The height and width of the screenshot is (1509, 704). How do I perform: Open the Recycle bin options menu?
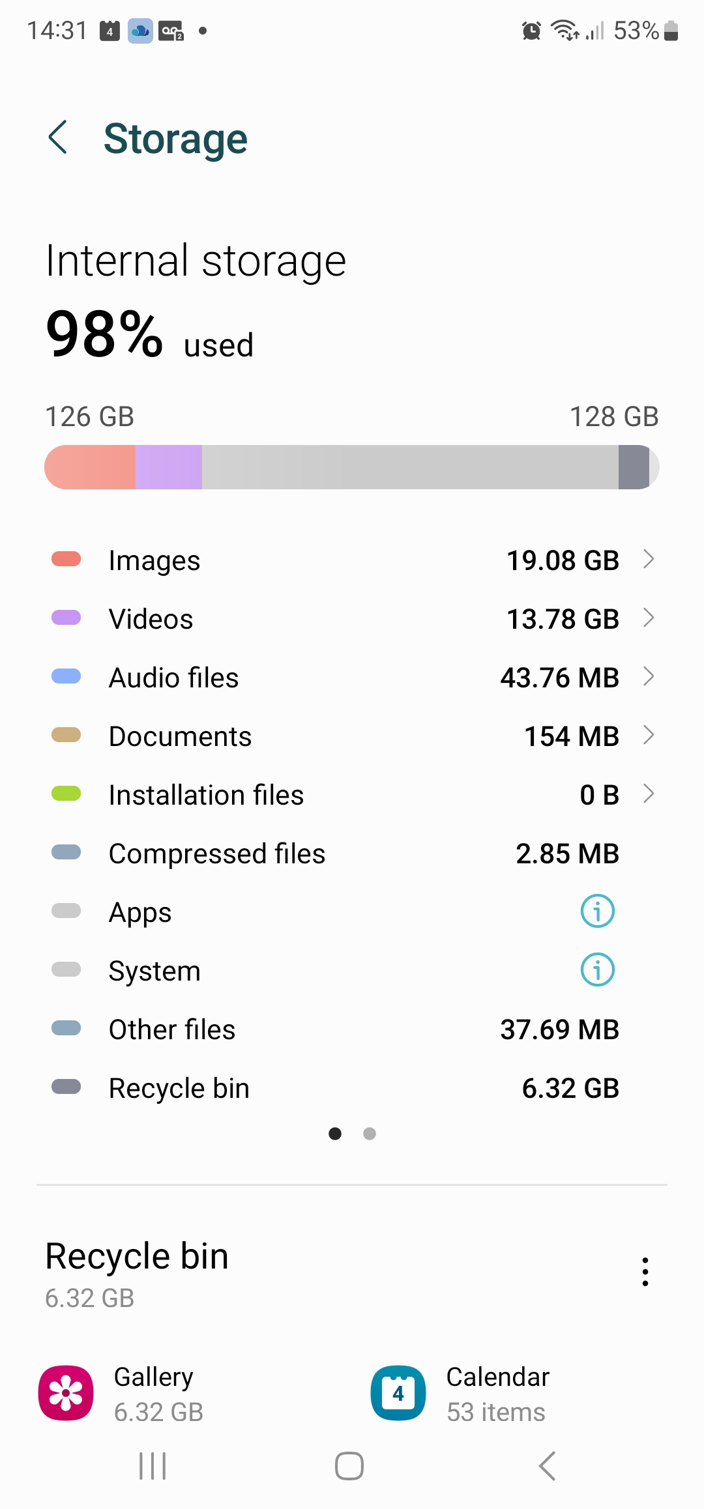[645, 1271]
